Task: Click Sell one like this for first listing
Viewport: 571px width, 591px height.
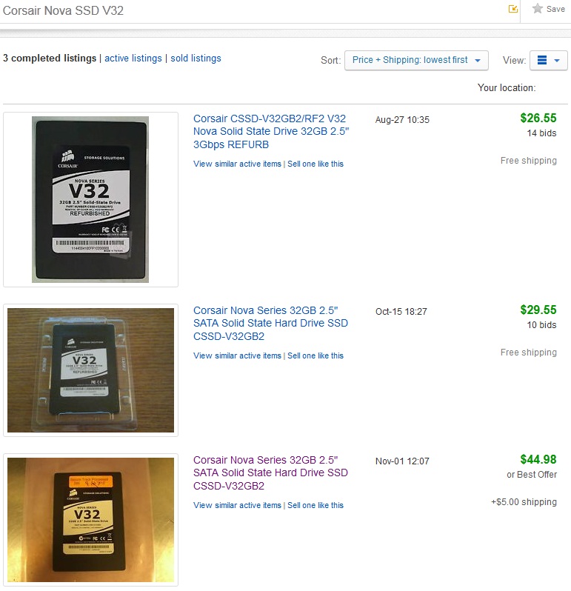Action: pyautogui.click(x=315, y=164)
